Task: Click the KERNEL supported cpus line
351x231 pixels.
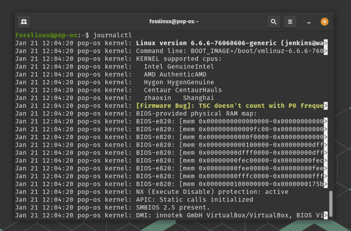Action: pyautogui.click(x=179, y=59)
